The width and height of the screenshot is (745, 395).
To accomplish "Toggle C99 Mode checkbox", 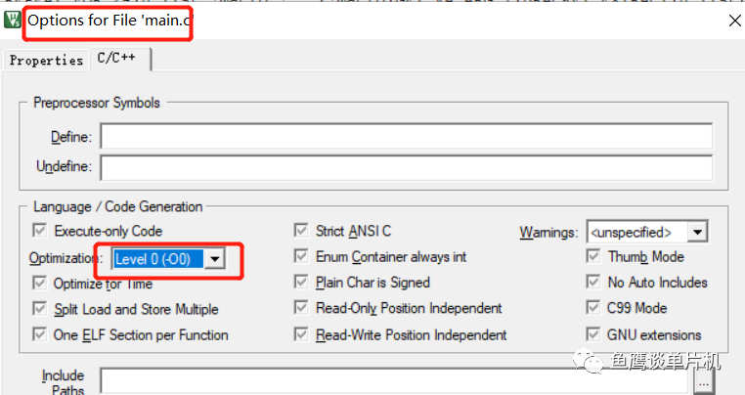I will coord(592,308).
